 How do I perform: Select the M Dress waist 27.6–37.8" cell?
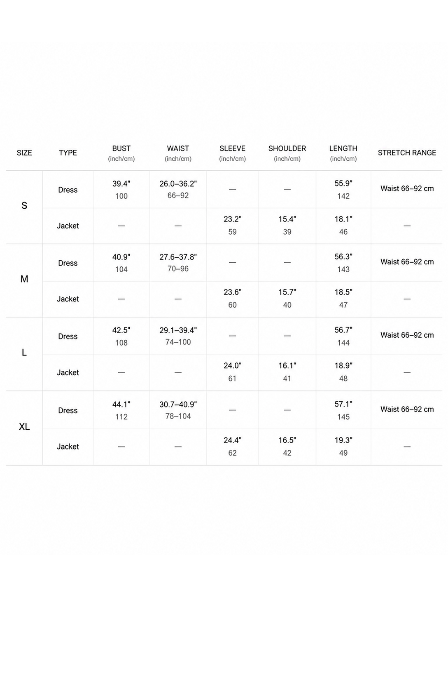178,263
